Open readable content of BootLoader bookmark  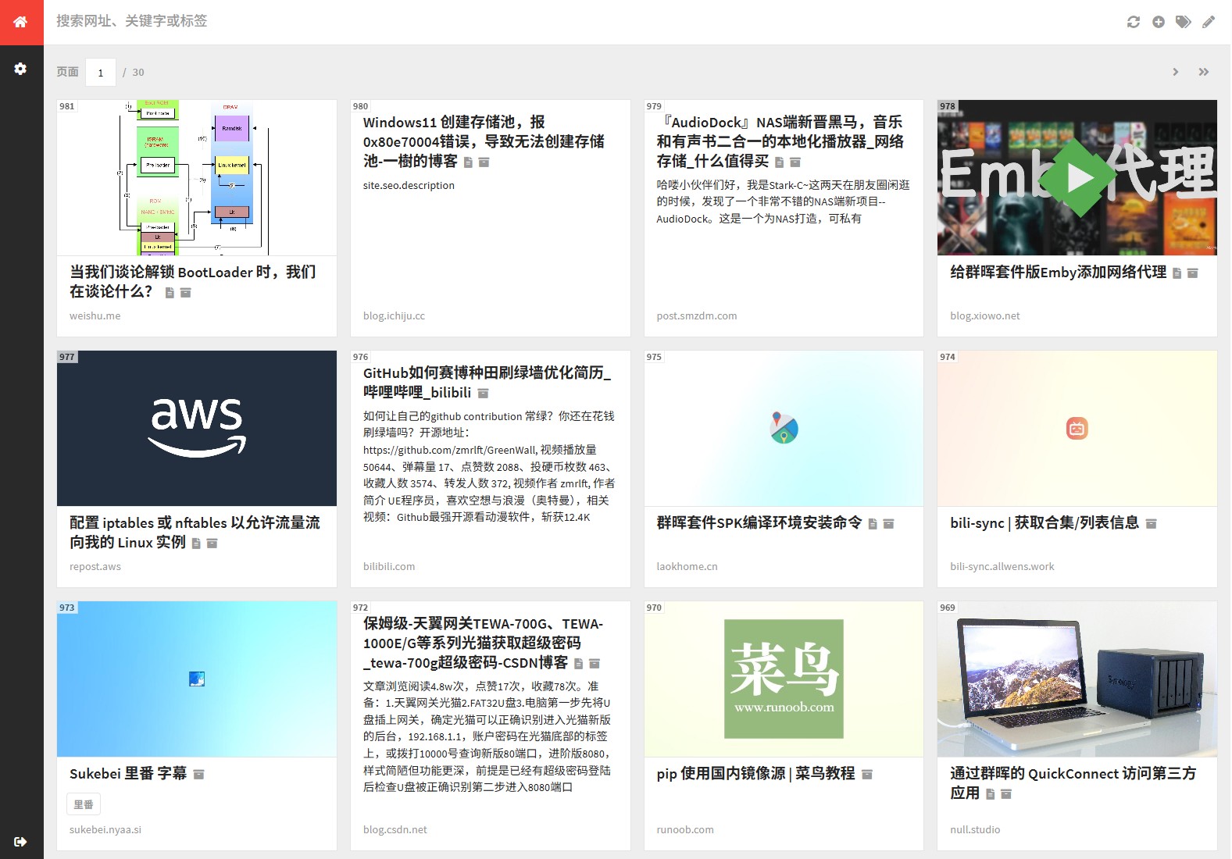170,293
